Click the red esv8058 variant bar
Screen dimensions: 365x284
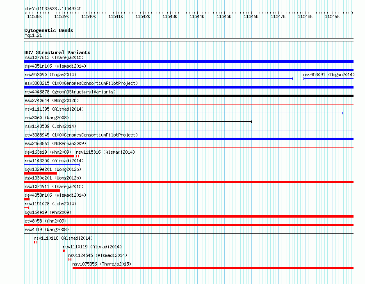(189, 225)
